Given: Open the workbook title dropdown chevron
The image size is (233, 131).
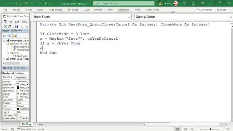Looking at the screenshot, I should click(x=87, y=4).
